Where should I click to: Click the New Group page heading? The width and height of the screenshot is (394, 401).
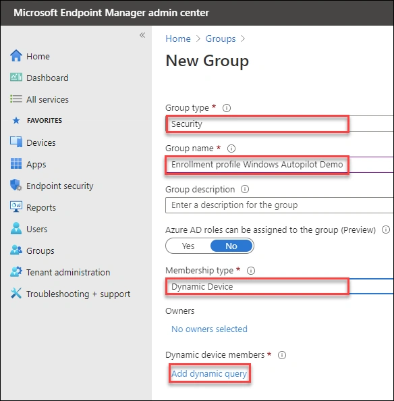coord(207,61)
